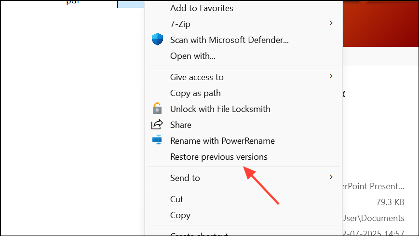Choose Scan with Microsoft Defender
The image size is (419, 236).
(229, 40)
